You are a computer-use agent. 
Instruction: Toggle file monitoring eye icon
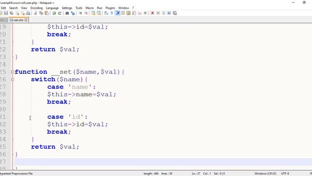coord(145,13)
